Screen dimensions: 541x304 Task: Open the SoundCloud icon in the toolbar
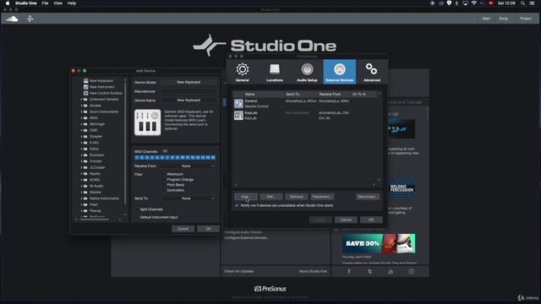tap(12, 19)
